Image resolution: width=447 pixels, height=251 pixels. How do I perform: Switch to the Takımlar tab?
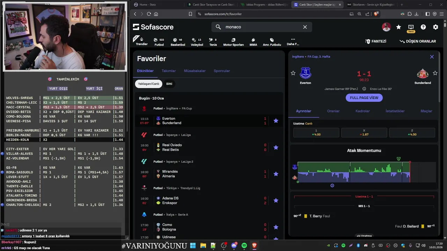[x=169, y=71]
